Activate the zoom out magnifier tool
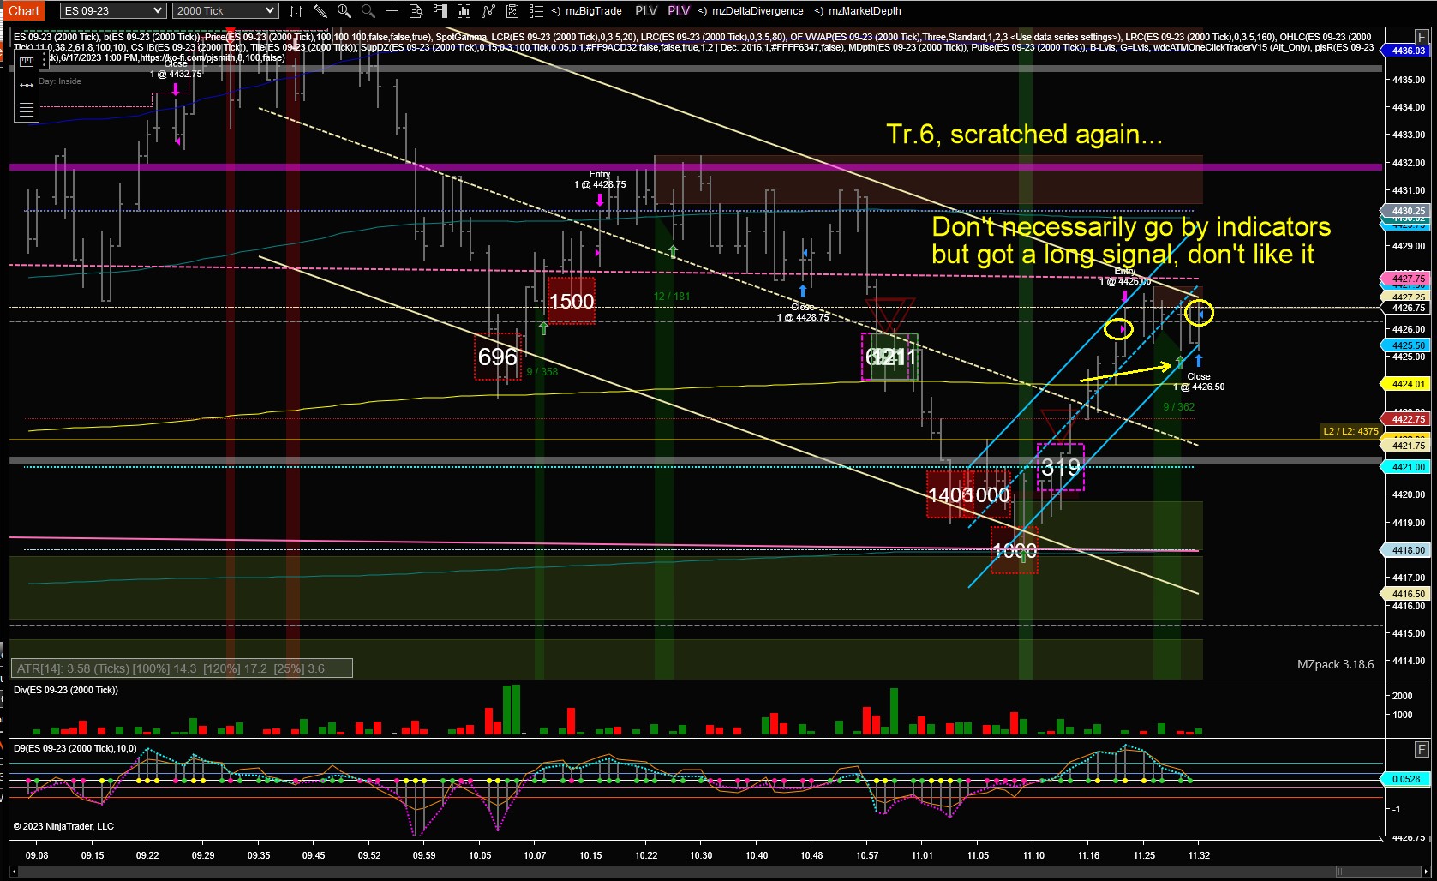Screen dimensions: 1437x881 coord(368,11)
